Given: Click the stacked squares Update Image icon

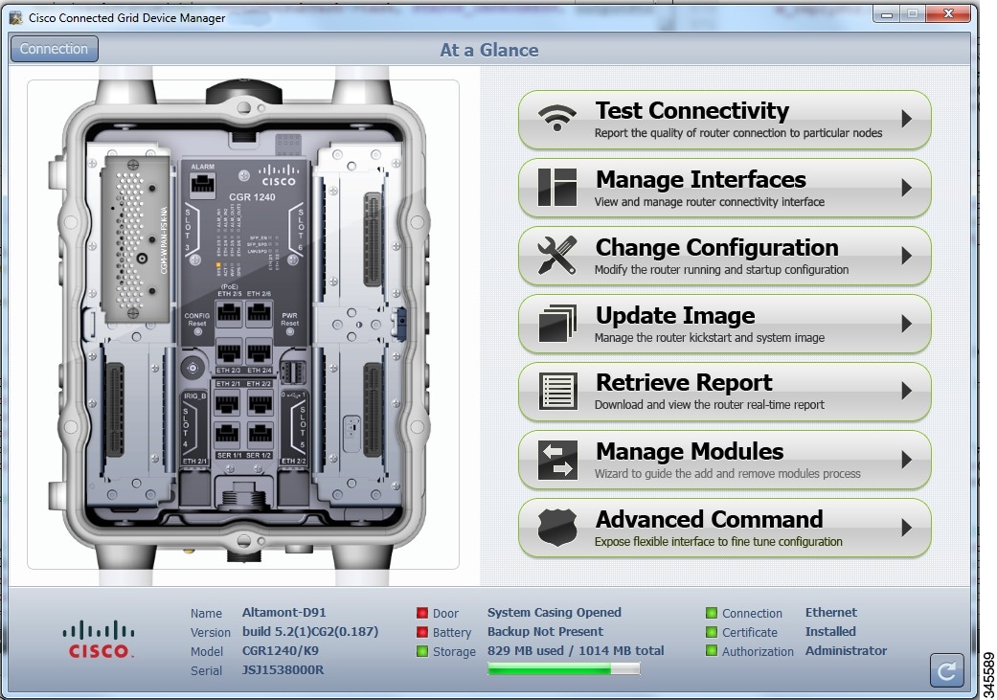Looking at the screenshot, I should click(x=557, y=323).
